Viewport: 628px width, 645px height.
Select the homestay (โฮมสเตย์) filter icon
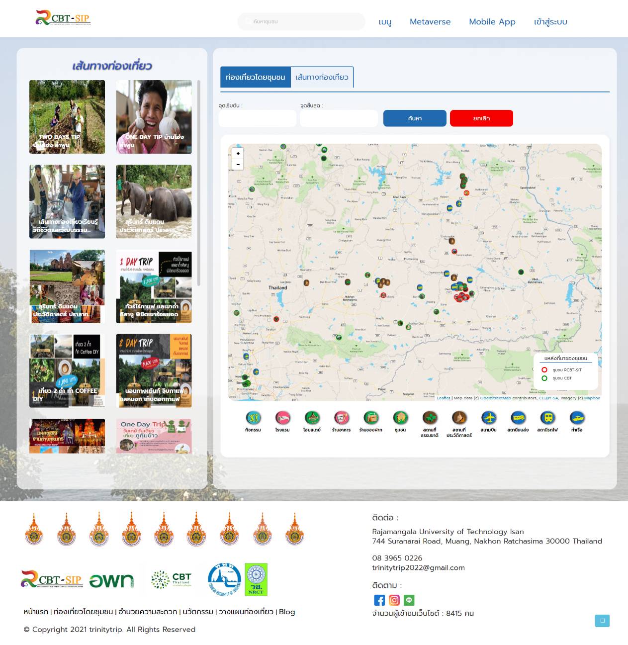pos(312,418)
